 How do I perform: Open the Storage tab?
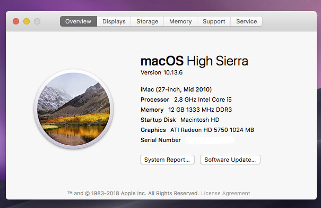click(x=147, y=21)
